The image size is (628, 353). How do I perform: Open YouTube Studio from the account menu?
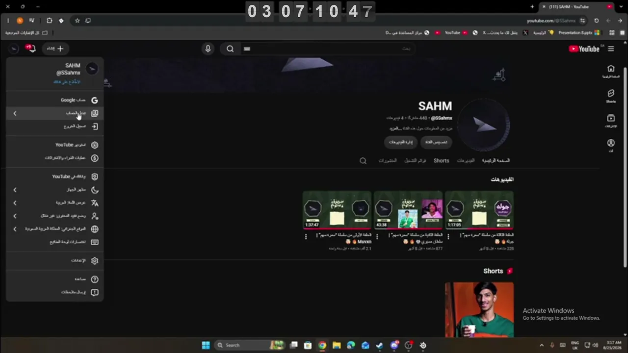55,145
